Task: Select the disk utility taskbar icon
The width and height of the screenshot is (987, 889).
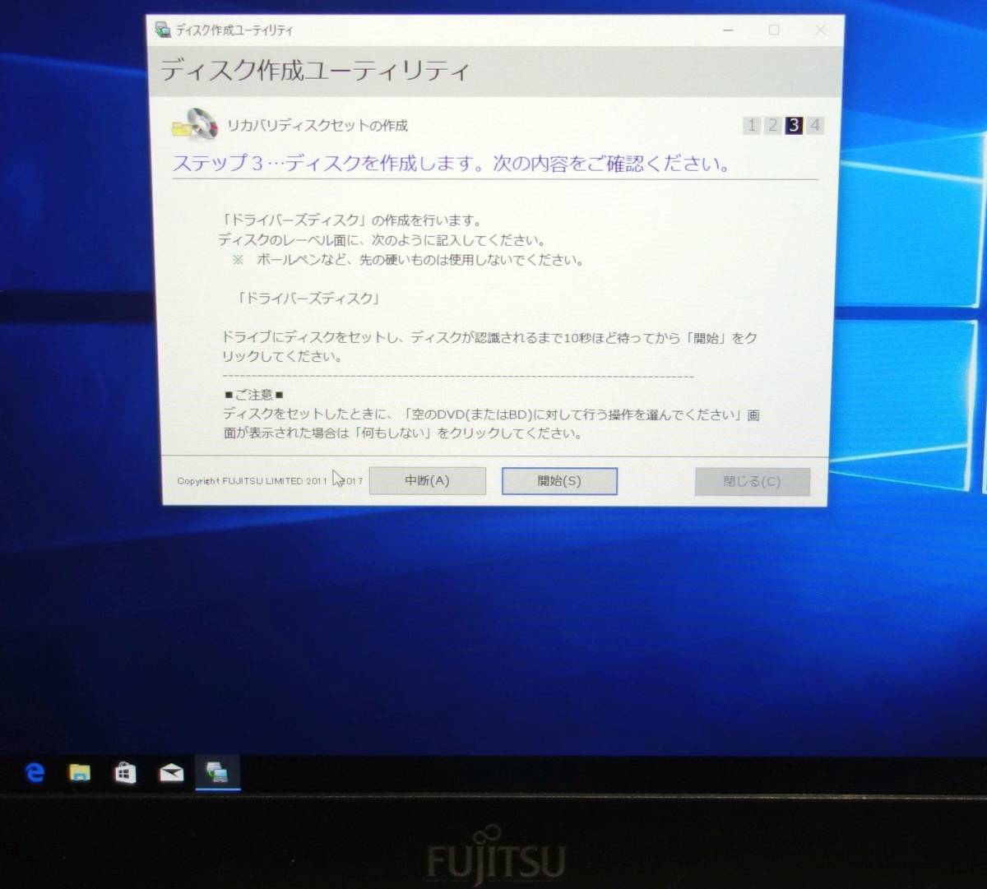Action: tap(217, 773)
